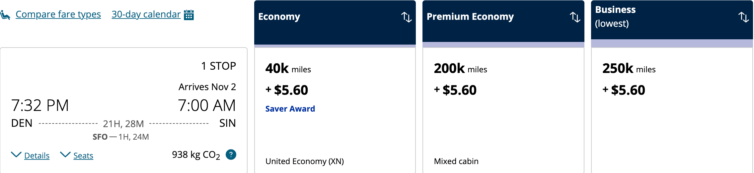Image resolution: width=754 pixels, height=173 pixels.
Task: Open the 30-day calendar link
Action: (x=146, y=15)
